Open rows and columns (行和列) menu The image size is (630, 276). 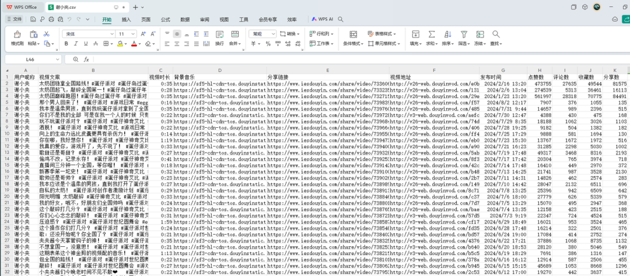(x=321, y=34)
